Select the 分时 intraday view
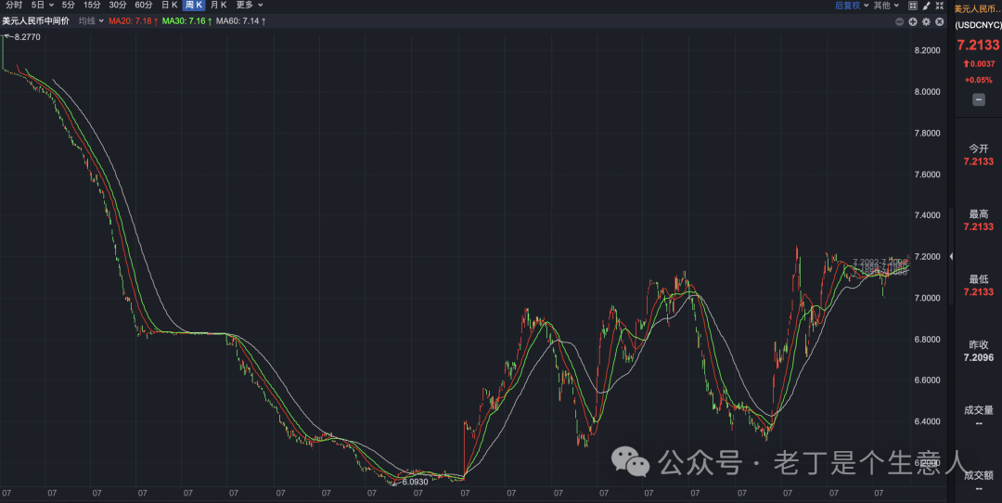Screen dimensions: 1002x503 point(13,6)
